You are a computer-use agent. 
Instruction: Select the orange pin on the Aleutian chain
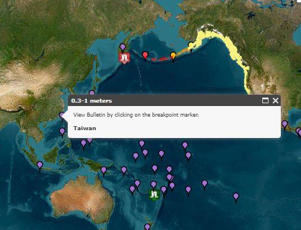tap(173, 57)
